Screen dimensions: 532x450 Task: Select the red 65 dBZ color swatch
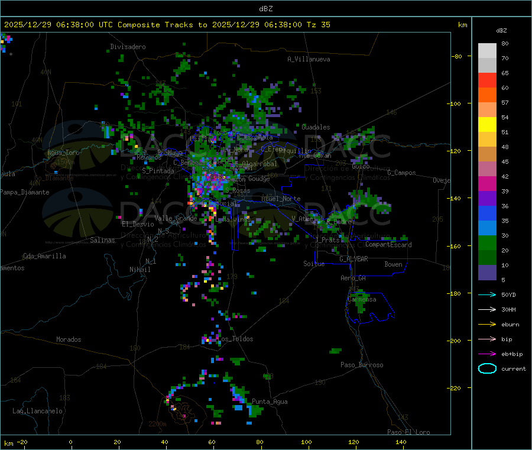487,80
